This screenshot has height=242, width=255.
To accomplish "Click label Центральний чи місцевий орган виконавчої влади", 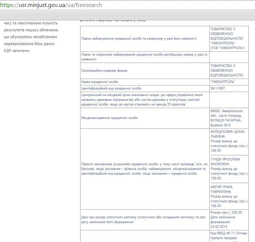I will click(142, 100).
